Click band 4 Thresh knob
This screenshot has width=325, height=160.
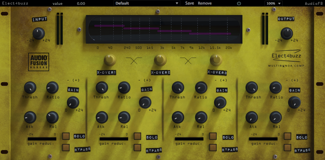251,88
